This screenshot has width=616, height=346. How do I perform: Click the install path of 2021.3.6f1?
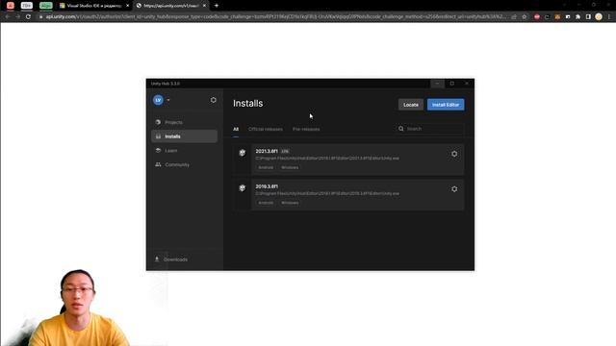tap(327, 159)
